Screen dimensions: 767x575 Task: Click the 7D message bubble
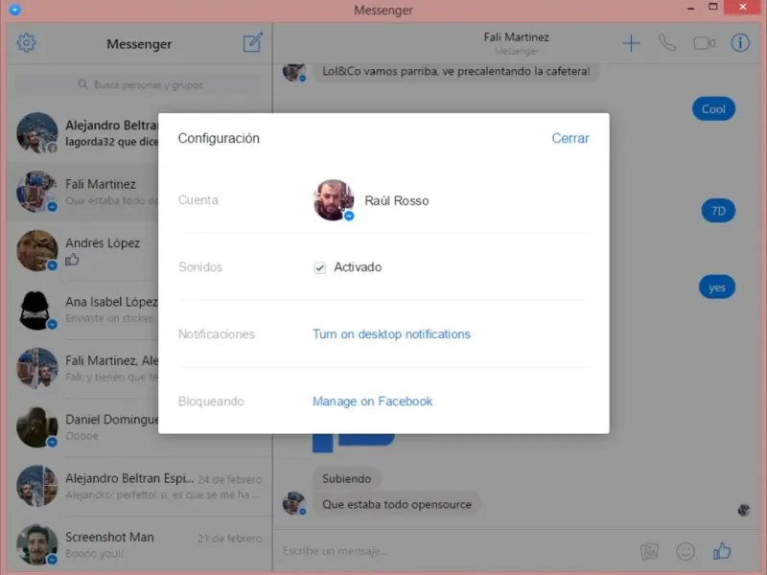(718, 211)
